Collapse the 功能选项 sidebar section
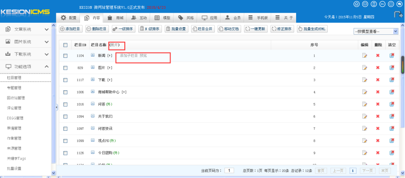Viewport: 405px width, 178px height. pos(47,67)
